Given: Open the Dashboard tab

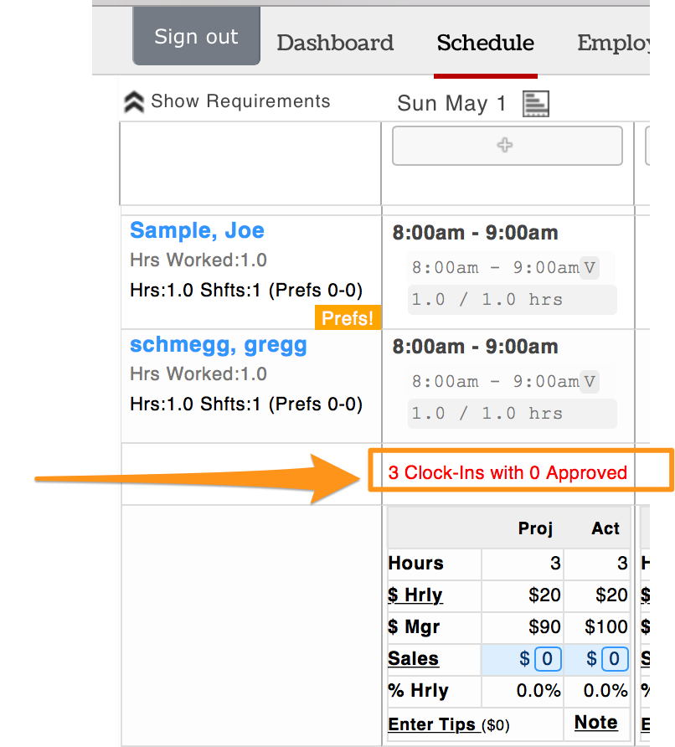Looking at the screenshot, I should [335, 43].
